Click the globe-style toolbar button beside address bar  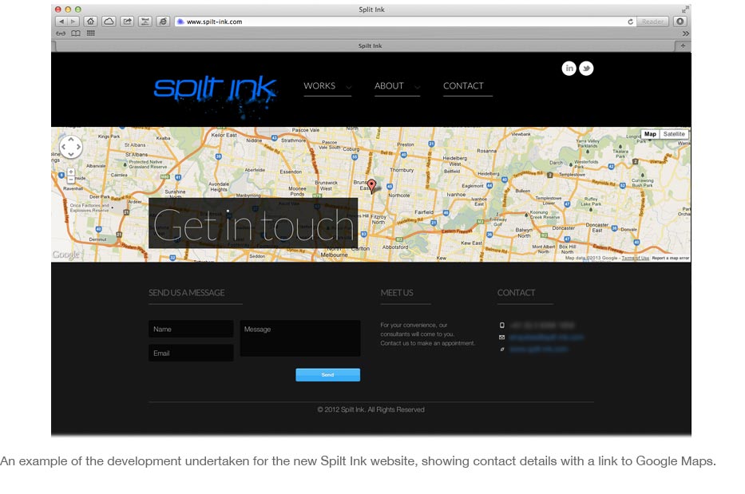point(163,22)
